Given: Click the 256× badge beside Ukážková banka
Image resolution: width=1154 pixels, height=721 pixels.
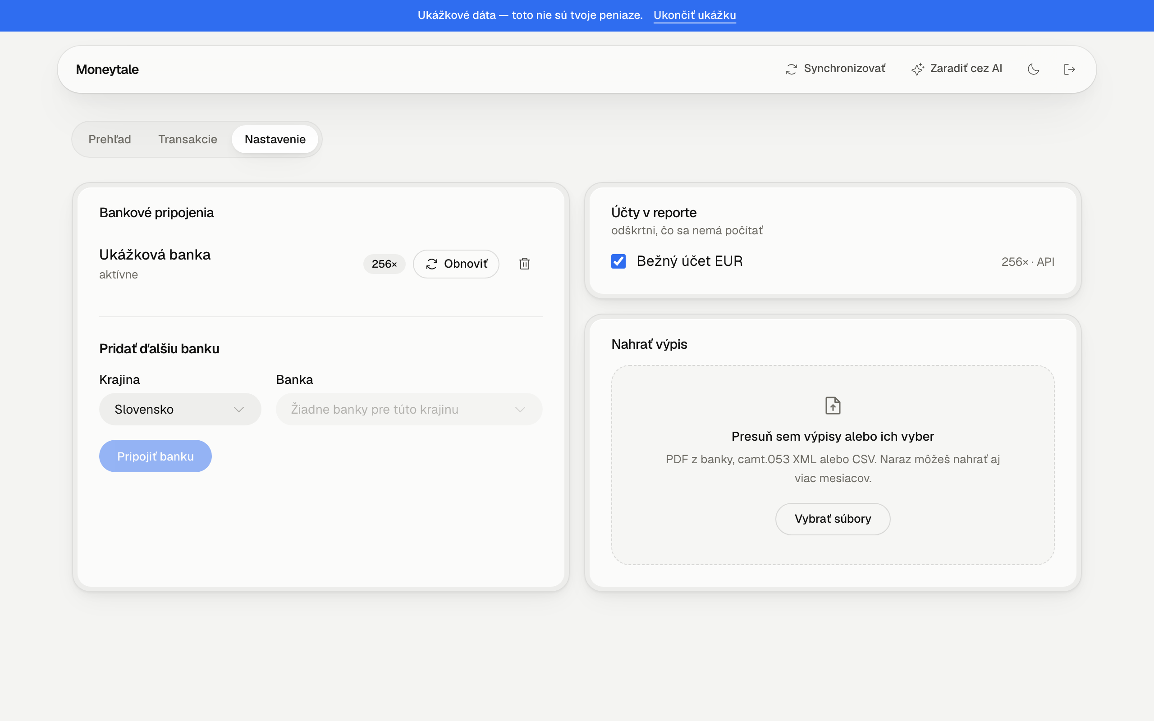Looking at the screenshot, I should click(x=385, y=264).
